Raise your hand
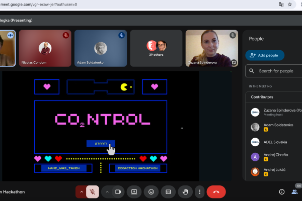 [x=185, y=191]
